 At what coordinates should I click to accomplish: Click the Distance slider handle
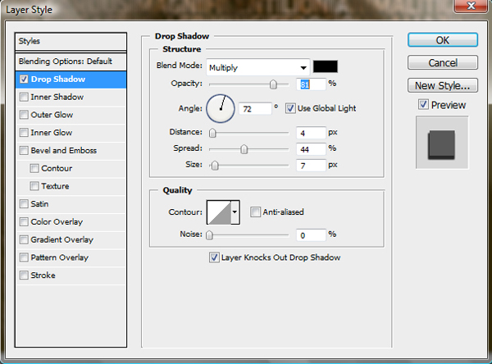pyautogui.click(x=212, y=133)
